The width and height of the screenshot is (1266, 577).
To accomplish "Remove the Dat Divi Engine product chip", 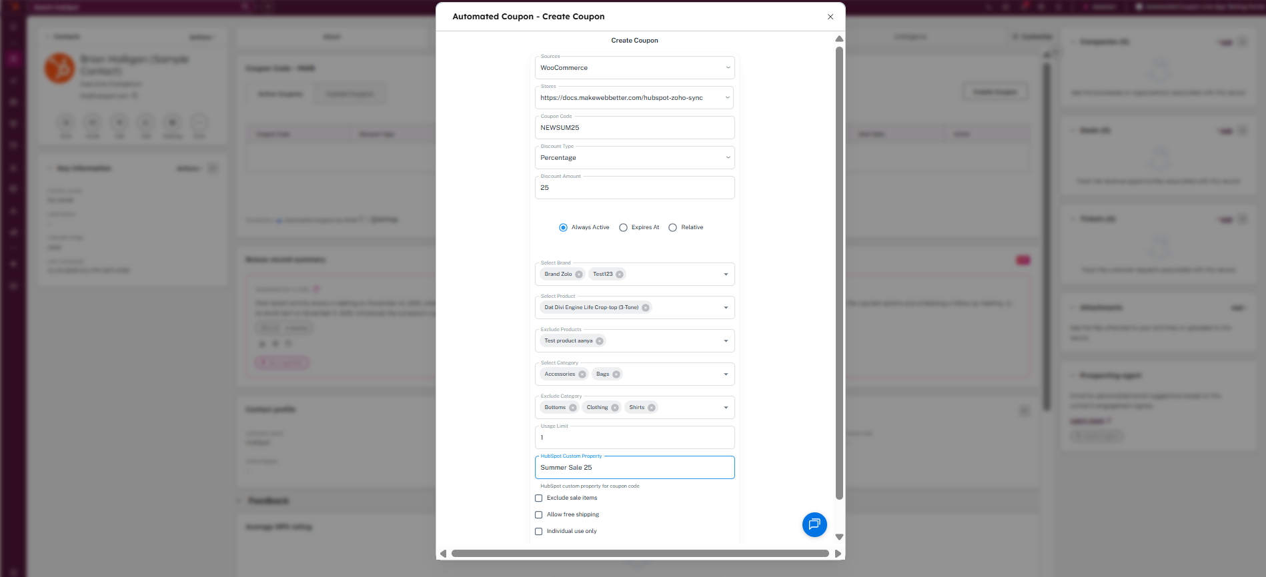I will (x=646, y=308).
